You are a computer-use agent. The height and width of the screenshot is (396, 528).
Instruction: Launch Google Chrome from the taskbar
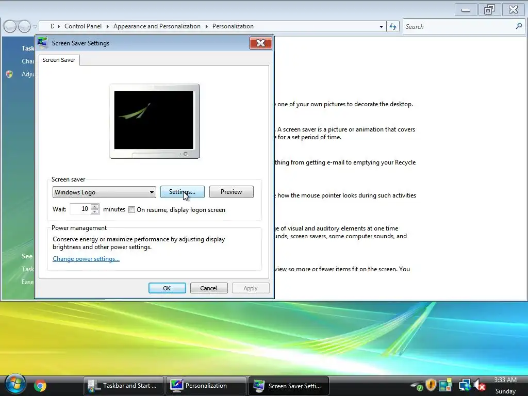[x=40, y=386]
